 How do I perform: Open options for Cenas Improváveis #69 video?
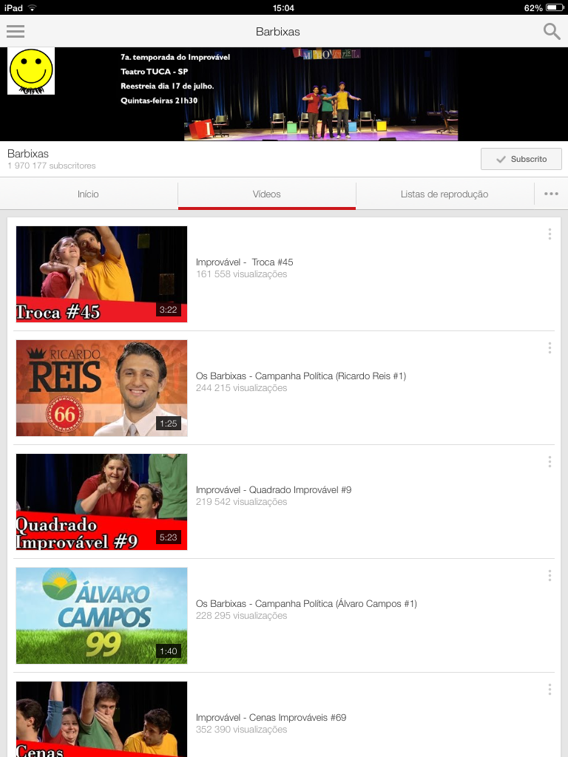click(550, 690)
